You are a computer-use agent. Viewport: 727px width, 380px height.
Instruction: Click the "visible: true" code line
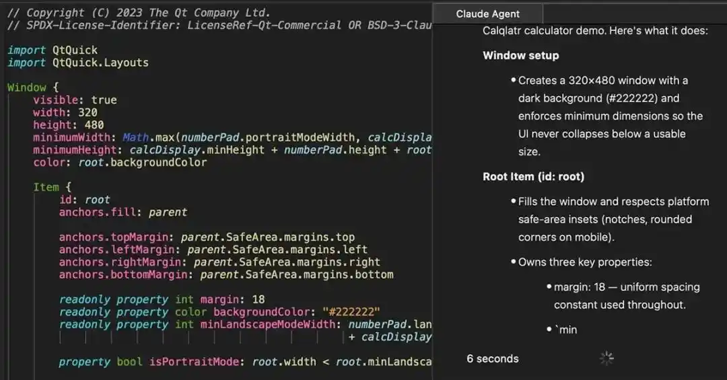[75, 100]
